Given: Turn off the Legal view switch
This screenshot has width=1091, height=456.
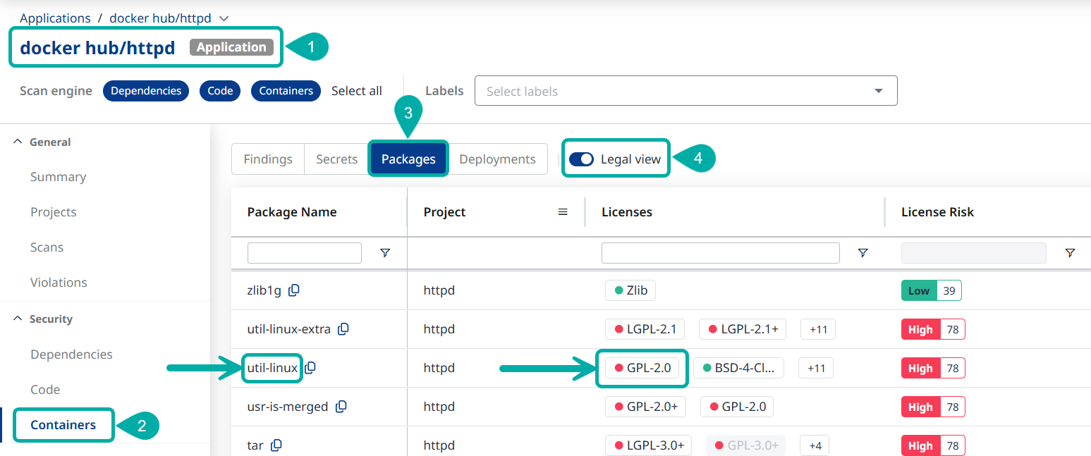Looking at the screenshot, I should coord(582,159).
